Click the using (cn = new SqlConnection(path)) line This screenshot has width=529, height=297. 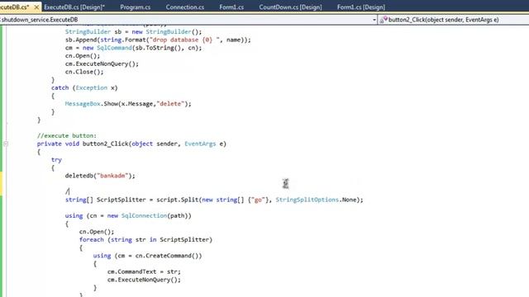point(128,216)
